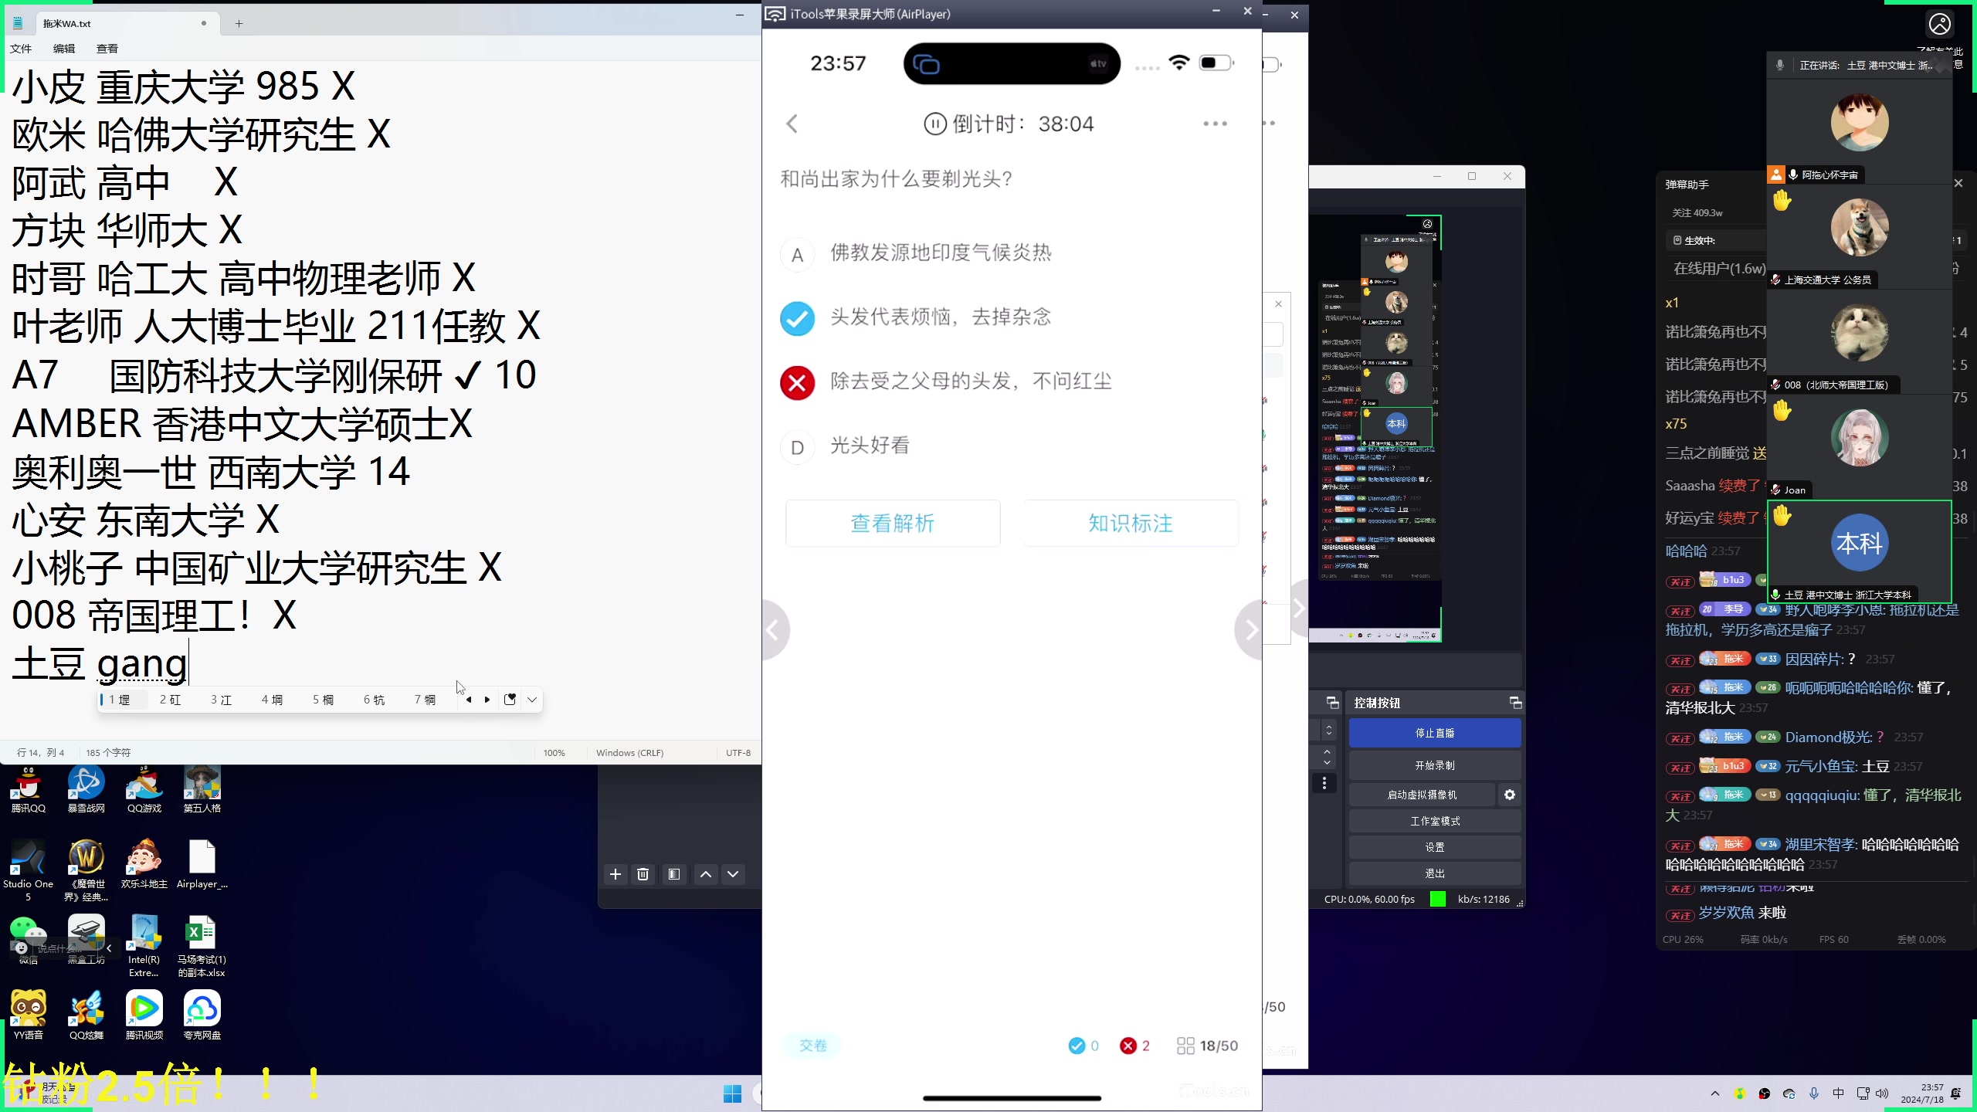Open the 欢乐斗地主 desktop shortcut
The image size is (1977, 1112).
click(144, 865)
